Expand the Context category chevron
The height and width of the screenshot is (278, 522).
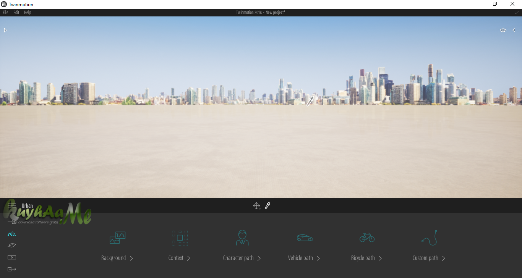(x=189, y=259)
